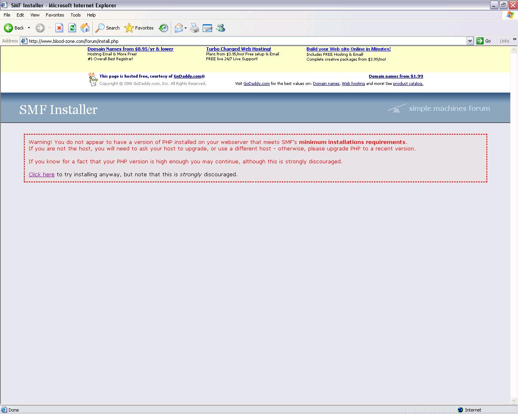Viewport: 518px width, 414px height.
Task: Click the vertical scrollbar down arrow
Action: pyautogui.click(x=514, y=401)
